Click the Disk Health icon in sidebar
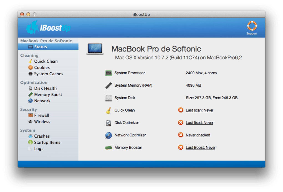This screenshot has width=283, height=192. 30,88
